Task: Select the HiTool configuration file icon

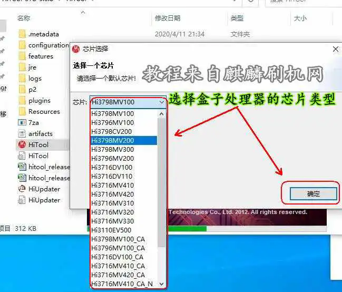Action: (x=22, y=156)
